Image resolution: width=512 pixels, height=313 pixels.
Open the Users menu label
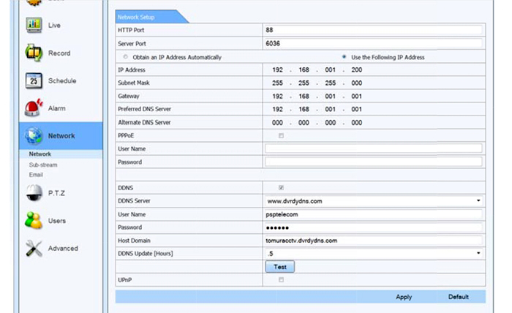coord(57,221)
